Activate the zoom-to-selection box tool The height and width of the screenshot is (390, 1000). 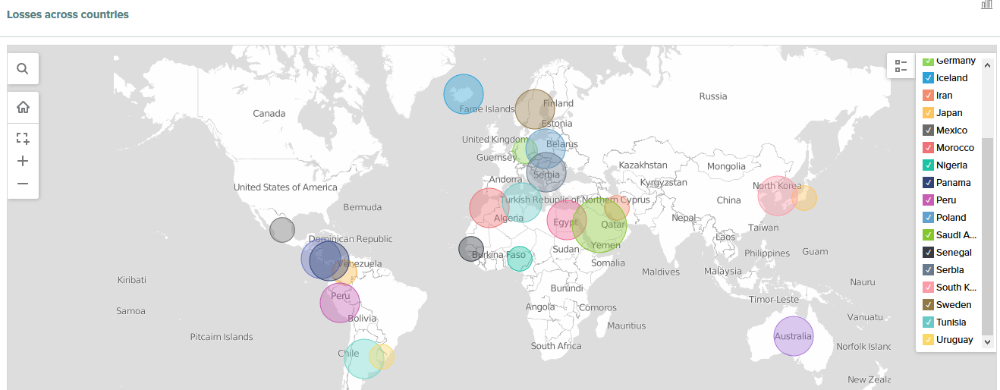(23, 138)
